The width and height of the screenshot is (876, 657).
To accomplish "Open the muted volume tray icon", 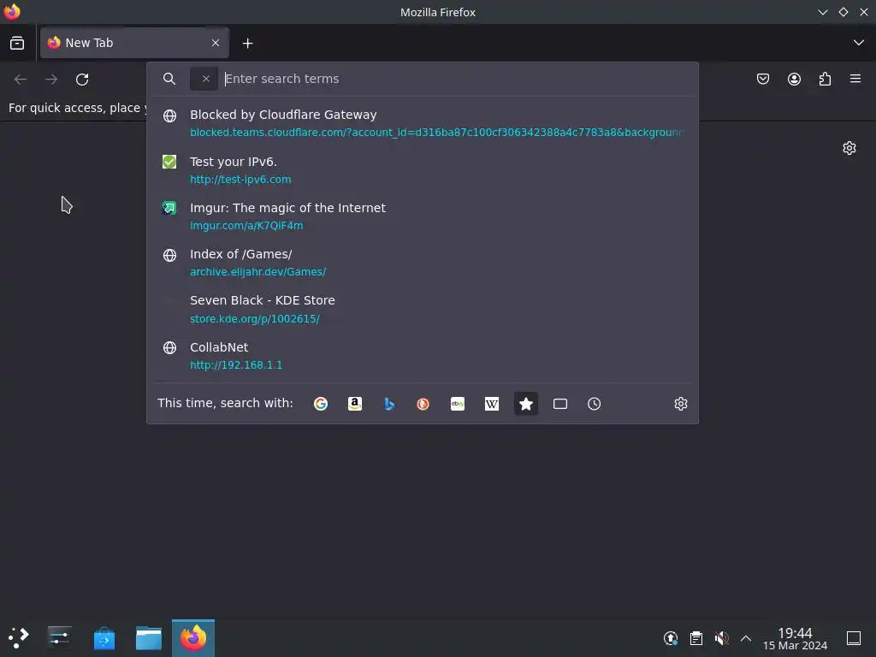I will (721, 638).
